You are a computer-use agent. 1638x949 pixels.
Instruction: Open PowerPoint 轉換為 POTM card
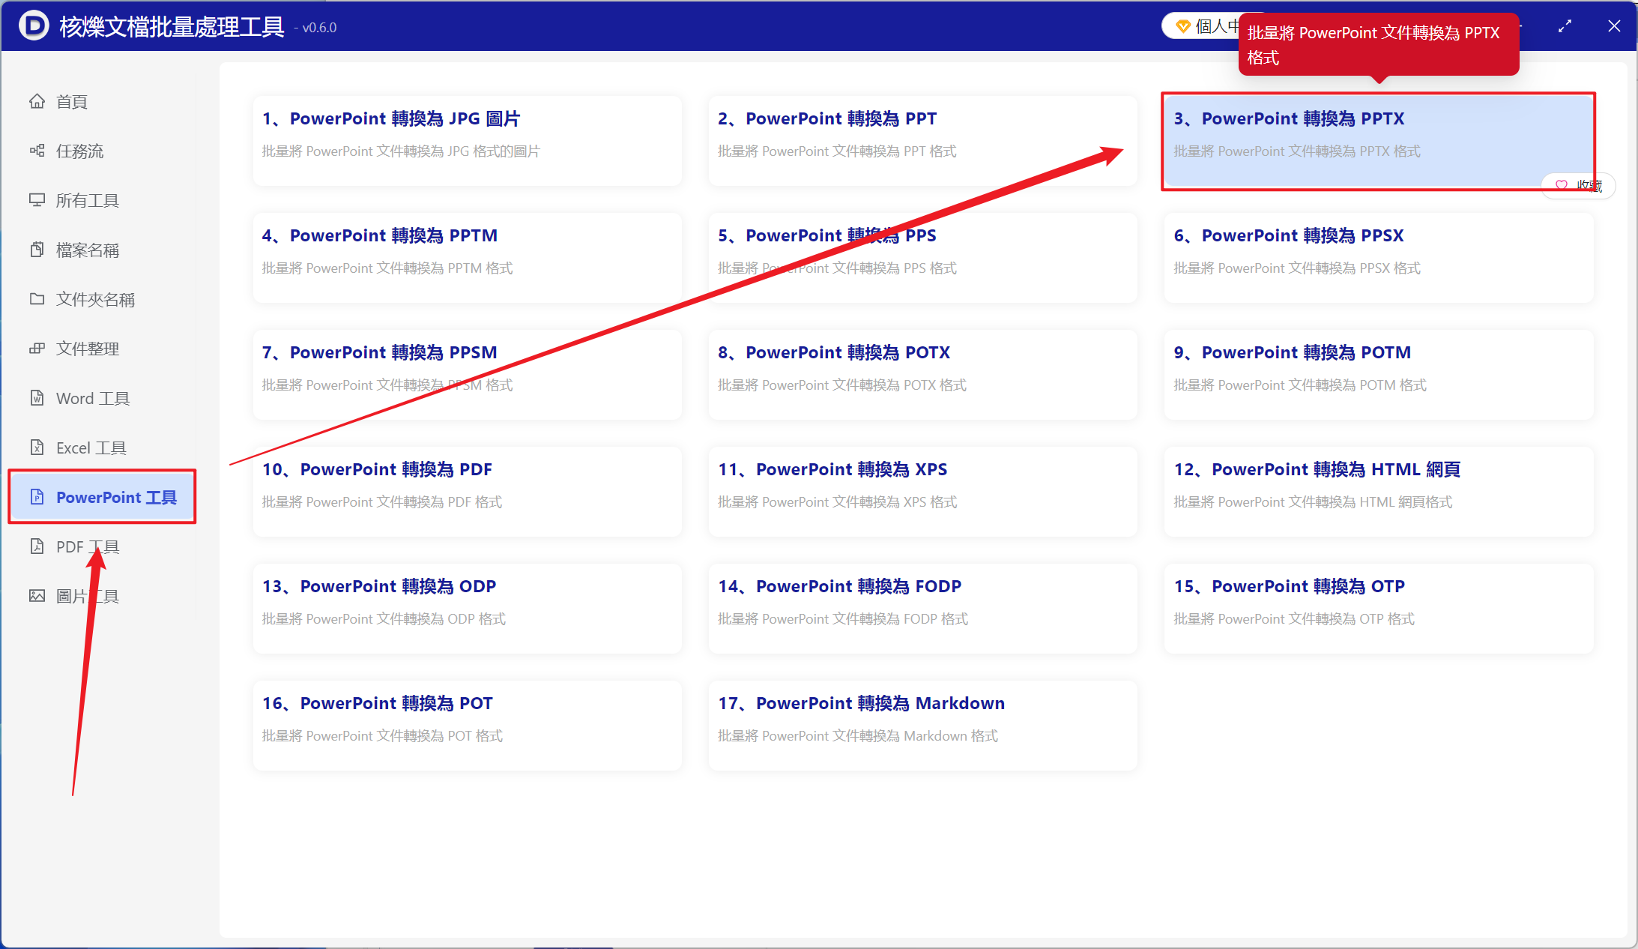coord(1379,375)
